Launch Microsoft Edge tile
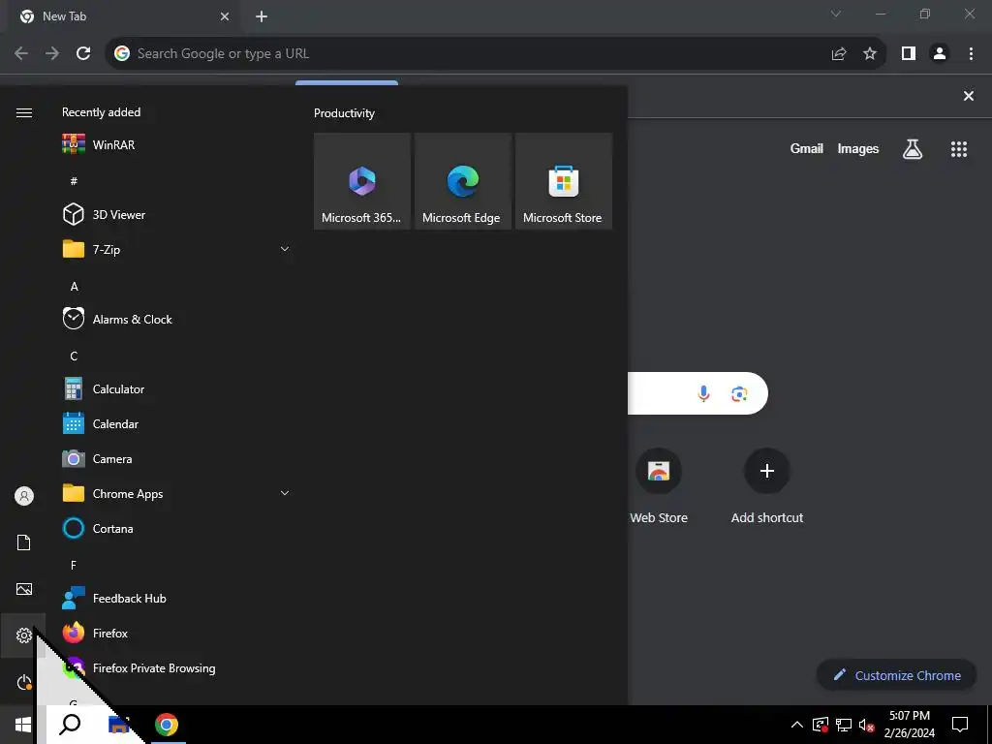The image size is (992, 744). point(462,181)
